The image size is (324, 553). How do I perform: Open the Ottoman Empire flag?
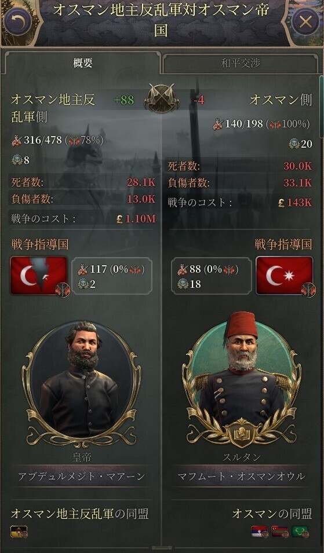pos(285,276)
